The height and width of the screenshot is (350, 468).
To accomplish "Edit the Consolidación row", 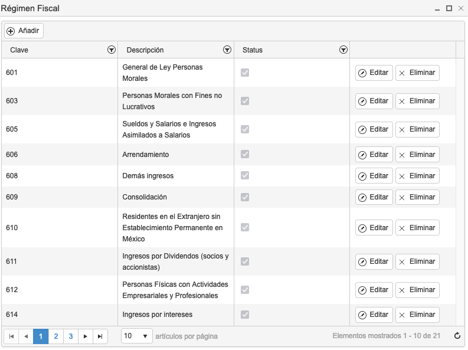I will coord(374,197).
